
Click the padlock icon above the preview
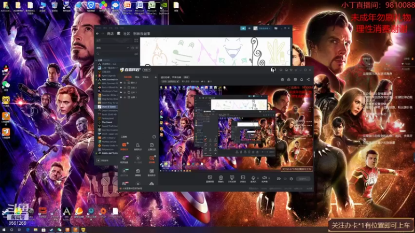289,80
